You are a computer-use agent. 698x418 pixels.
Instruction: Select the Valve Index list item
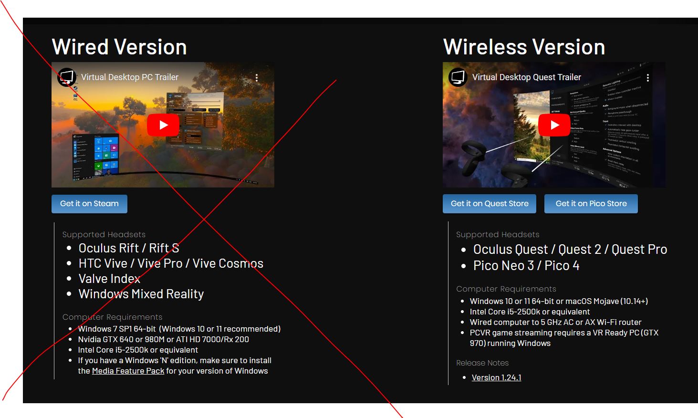click(x=109, y=279)
